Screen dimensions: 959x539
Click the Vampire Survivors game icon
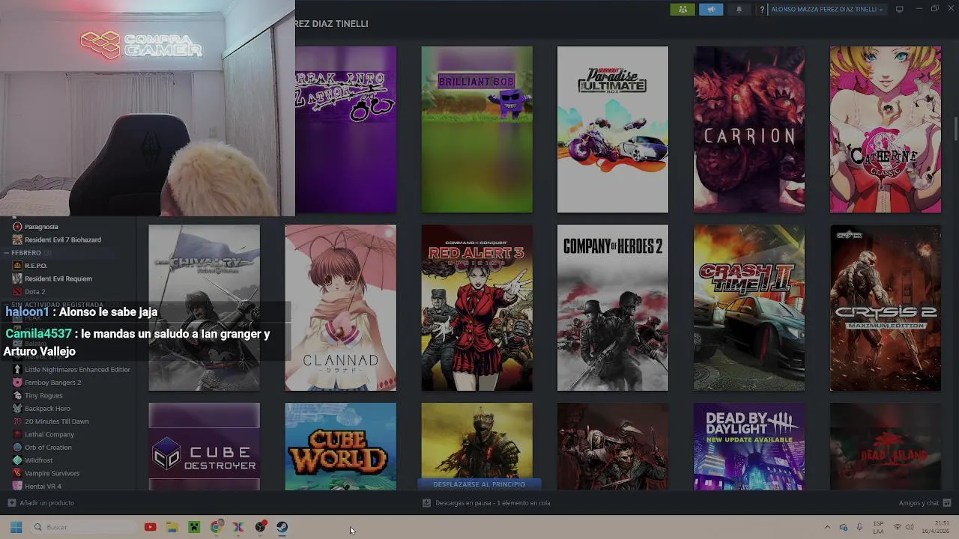(17, 473)
